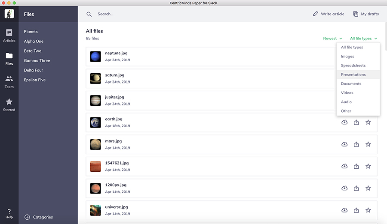Click the search magnifier icon
This screenshot has height=224, width=387.
(x=89, y=14)
